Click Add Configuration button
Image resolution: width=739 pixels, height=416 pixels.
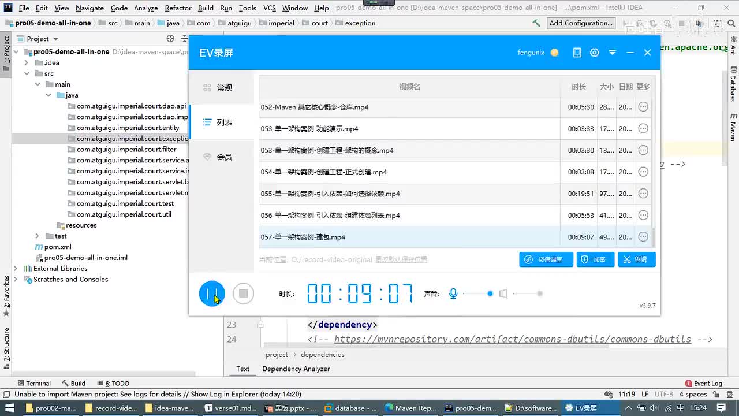pos(581,23)
